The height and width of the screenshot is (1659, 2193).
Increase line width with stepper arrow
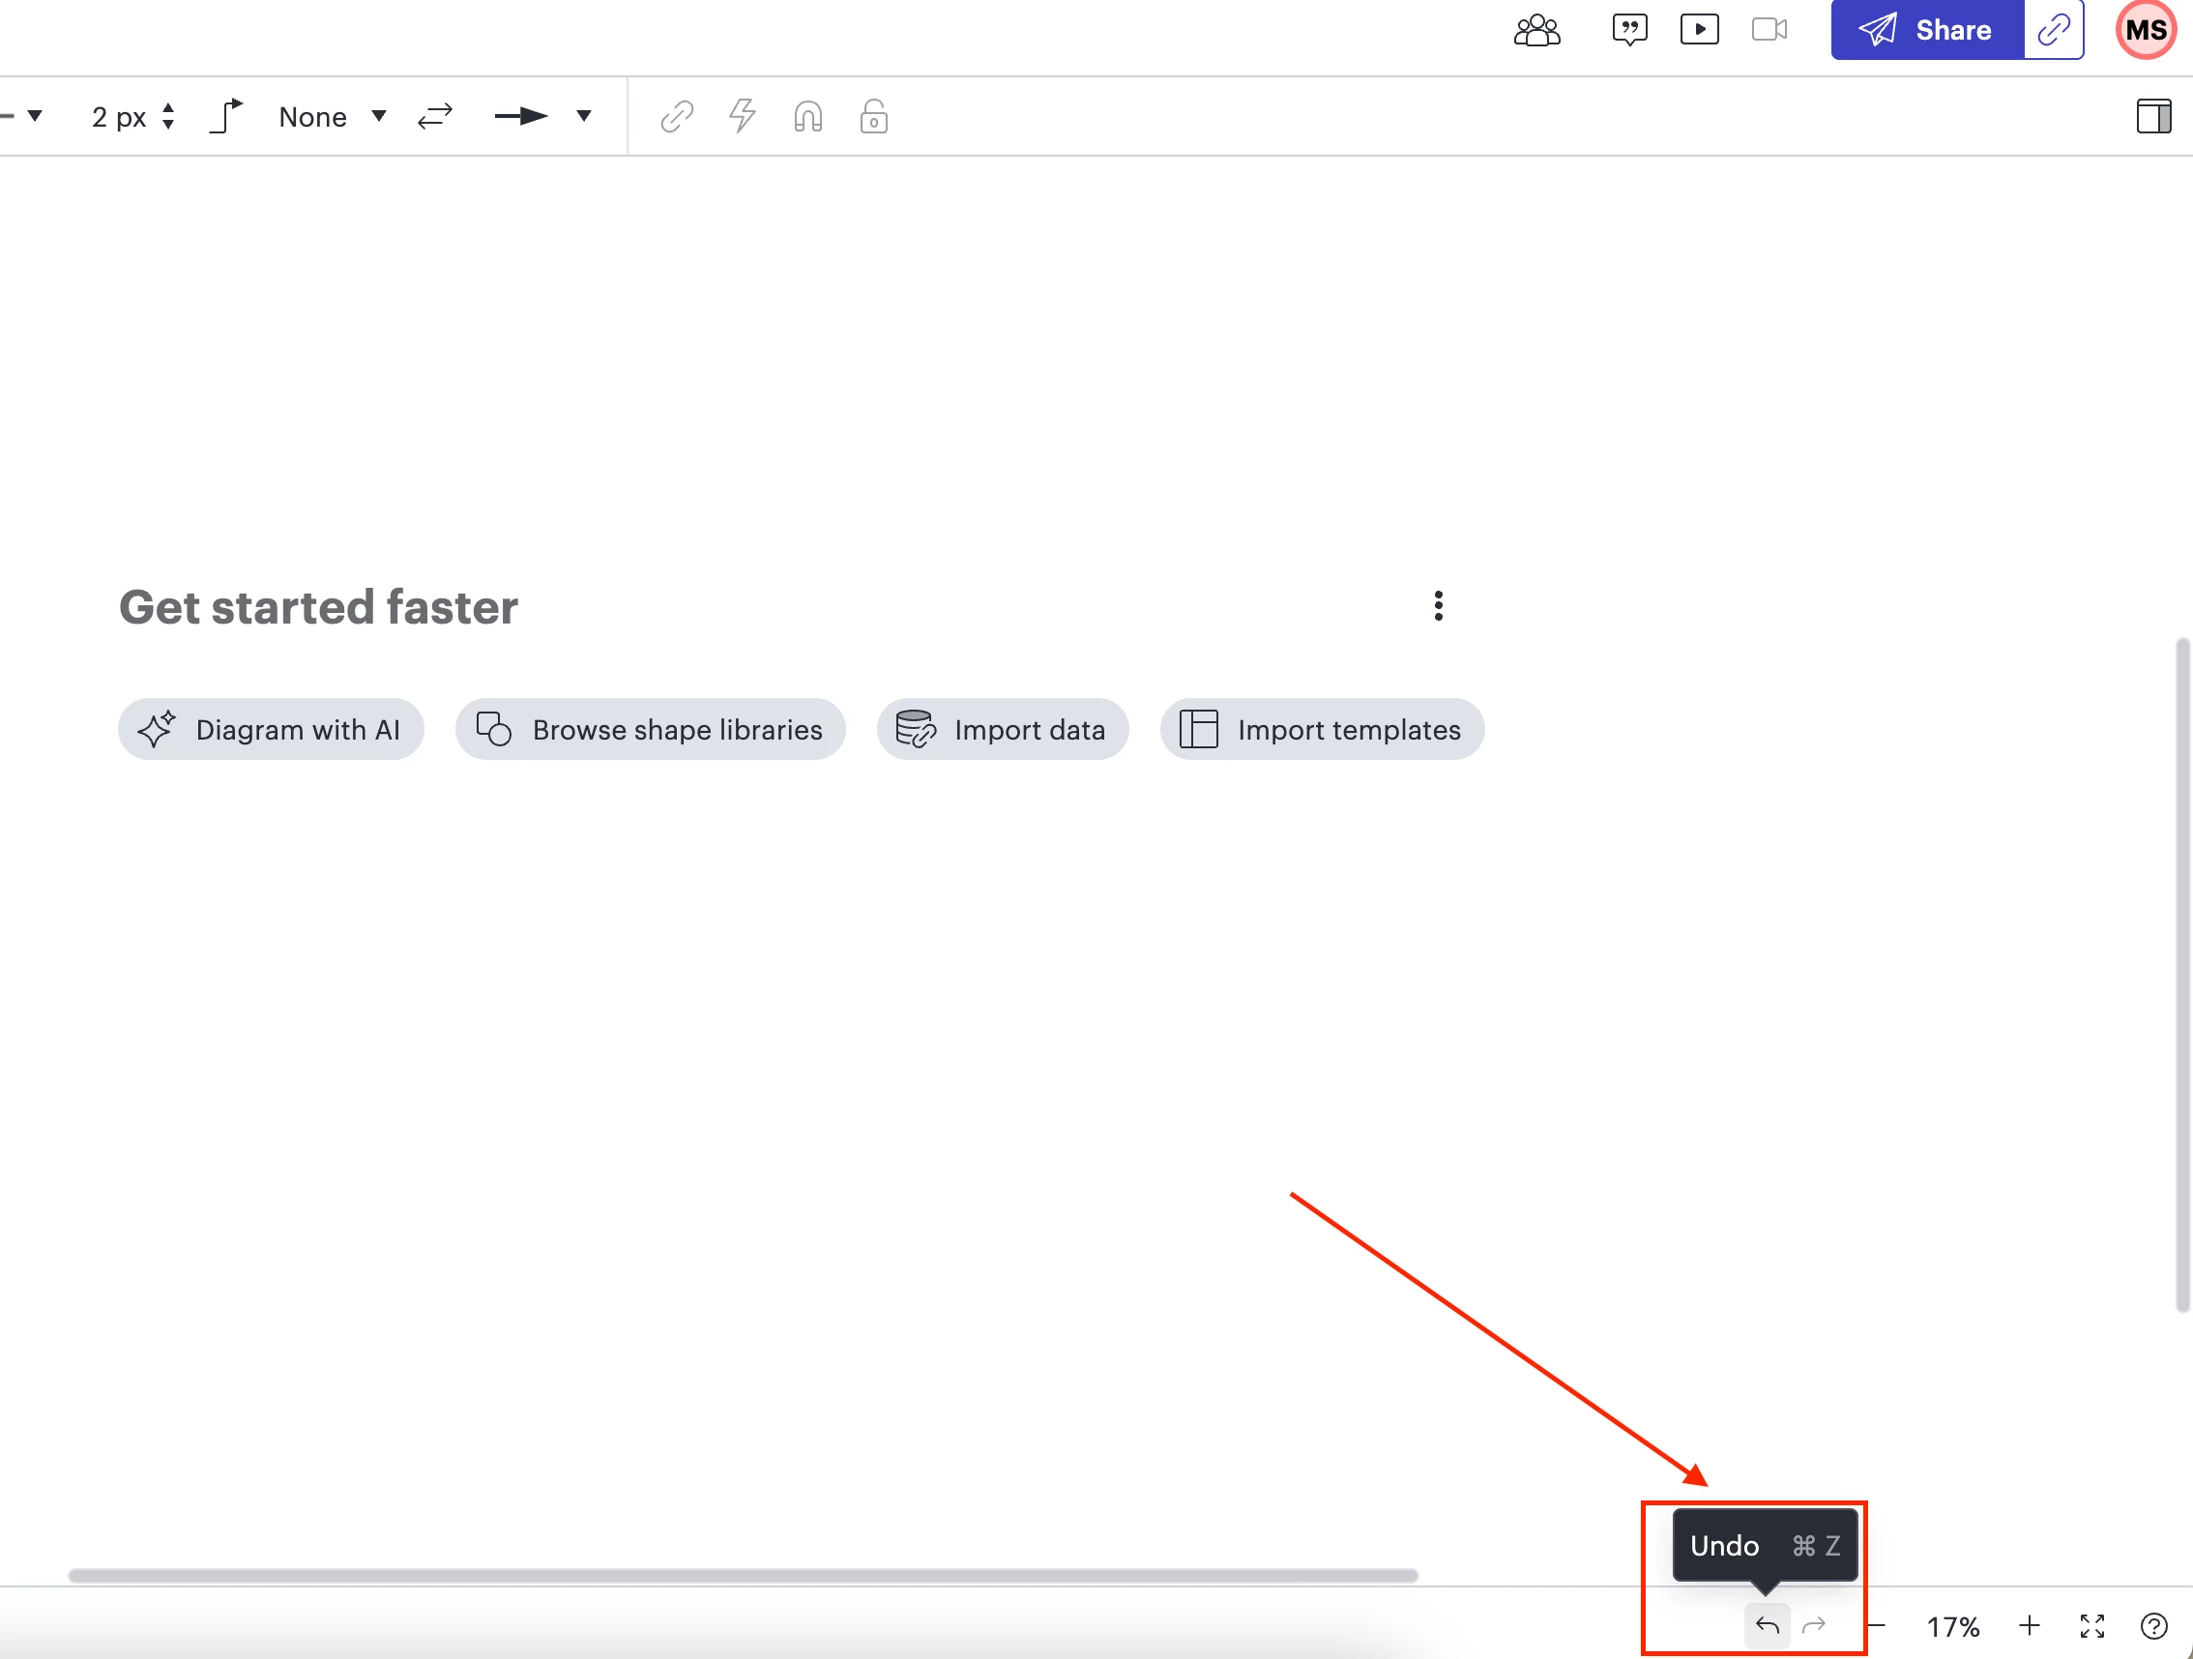coord(168,107)
